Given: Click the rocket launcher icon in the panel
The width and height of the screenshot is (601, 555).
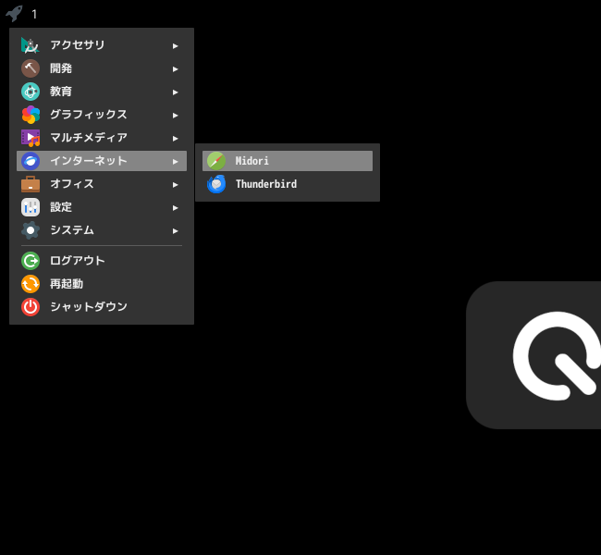Looking at the screenshot, I should 14,14.
